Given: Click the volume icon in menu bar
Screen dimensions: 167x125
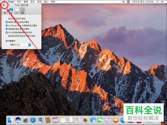Looking at the screenshot, I should (124, 2).
